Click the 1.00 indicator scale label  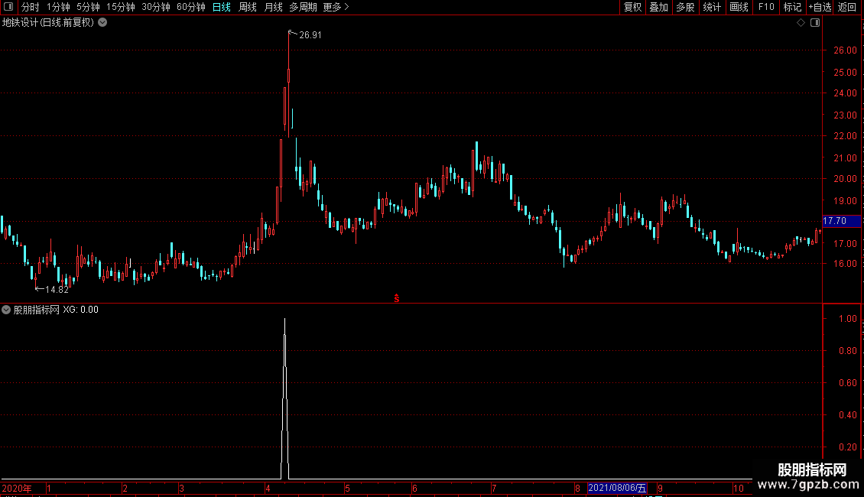[847, 319]
